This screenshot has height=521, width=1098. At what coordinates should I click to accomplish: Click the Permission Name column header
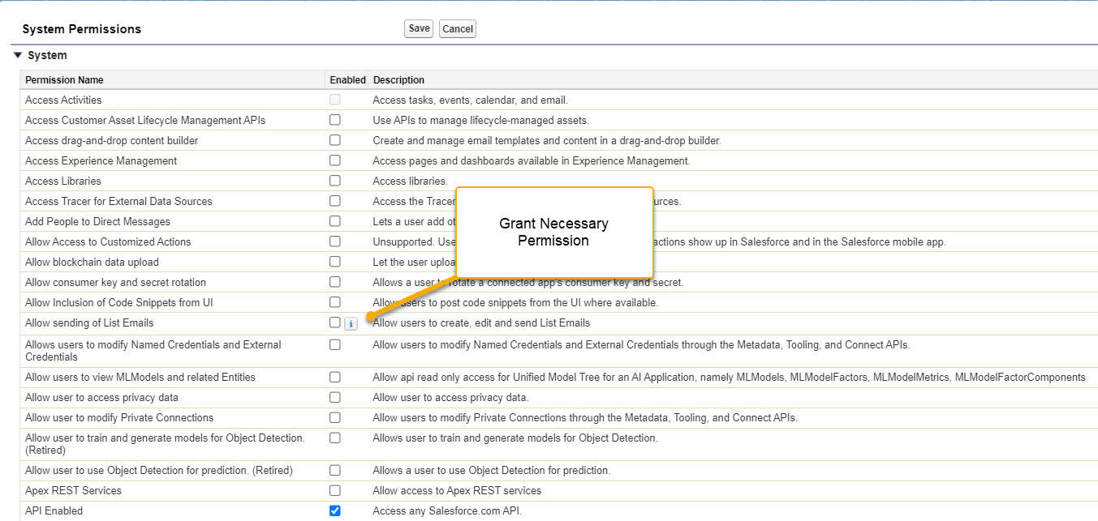(64, 79)
